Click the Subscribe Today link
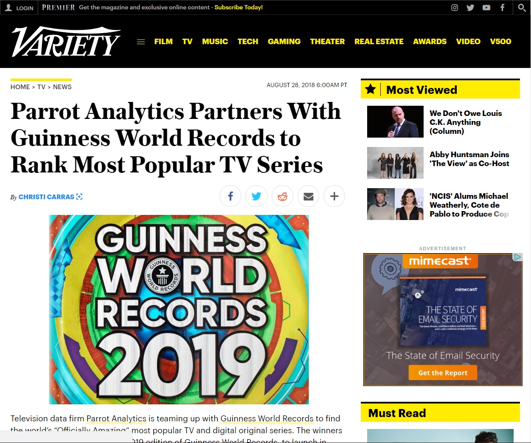Viewport: 531px width, 443px height. click(x=238, y=7)
